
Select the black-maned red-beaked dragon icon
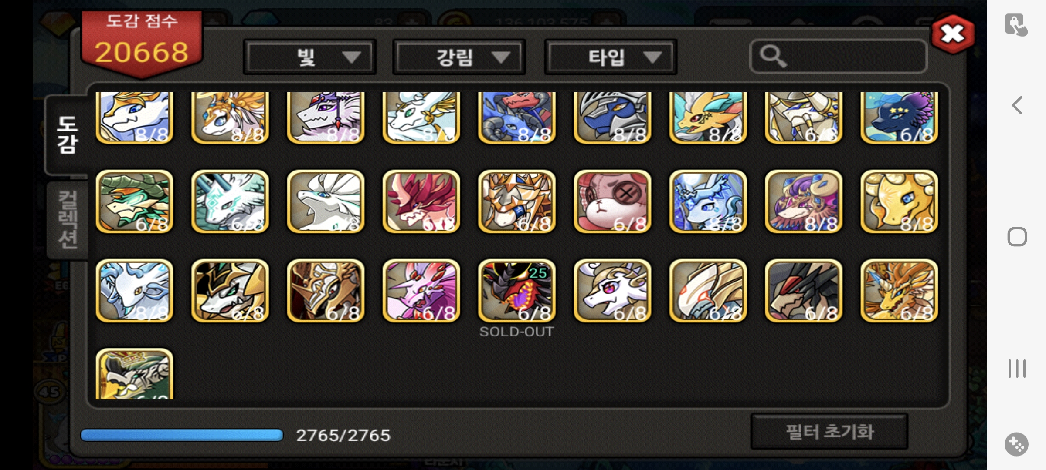tap(804, 291)
